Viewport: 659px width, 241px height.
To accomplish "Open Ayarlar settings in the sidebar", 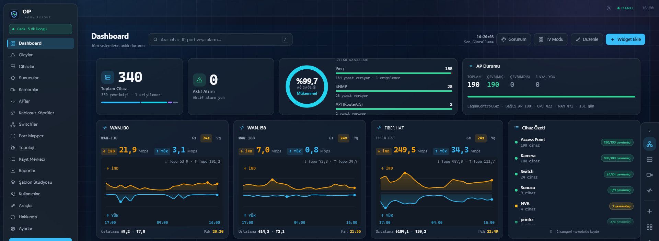I will [41, 229].
